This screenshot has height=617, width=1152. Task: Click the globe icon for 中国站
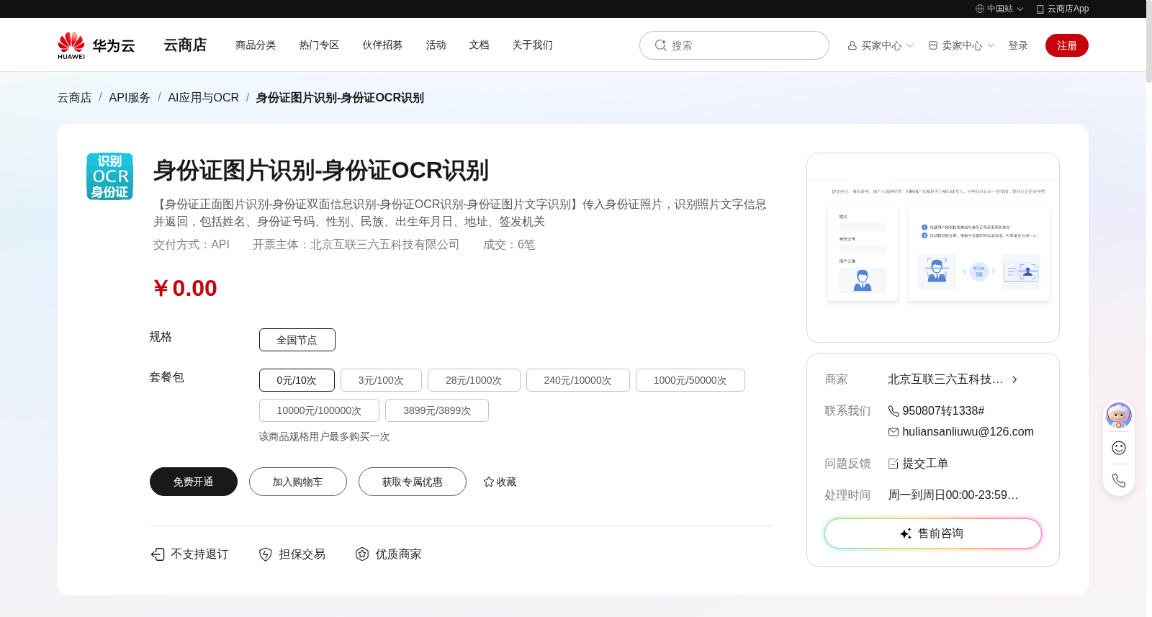coord(980,9)
